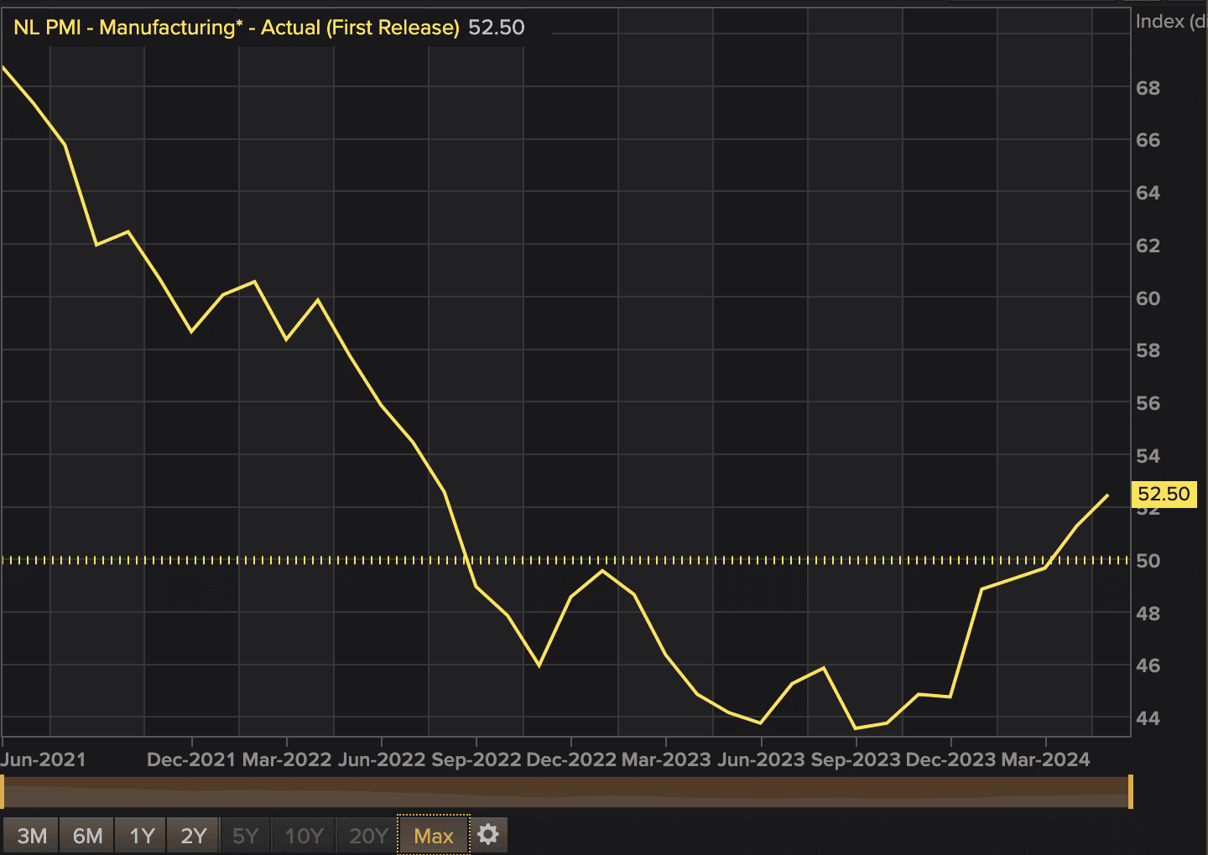Click the 58 y-axis label
Viewport: 1208px width, 855px height.
(x=1148, y=350)
